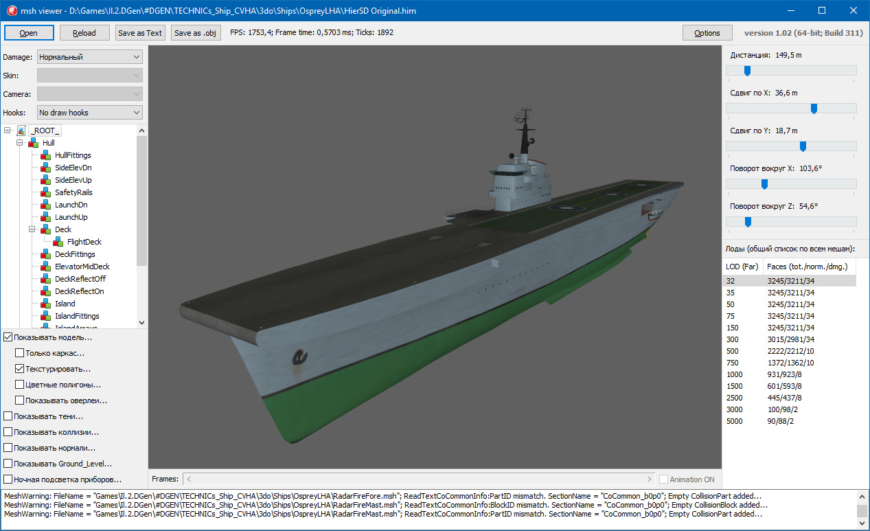Click the msh viewer app icon in title bar

click(11, 11)
